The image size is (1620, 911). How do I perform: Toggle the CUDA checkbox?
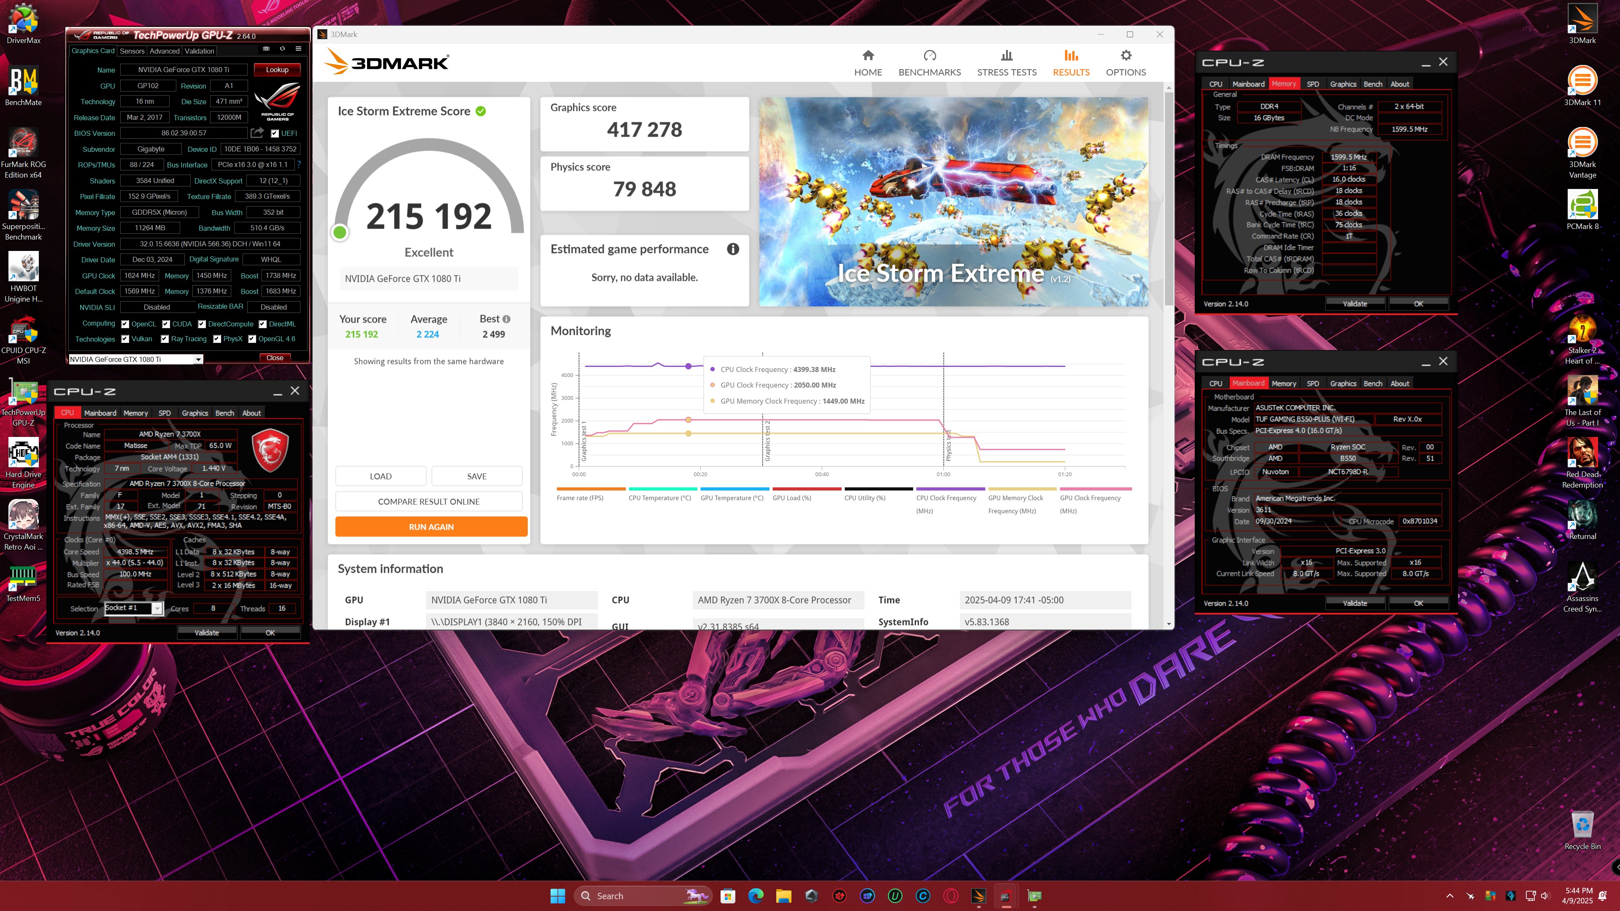[x=166, y=324]
